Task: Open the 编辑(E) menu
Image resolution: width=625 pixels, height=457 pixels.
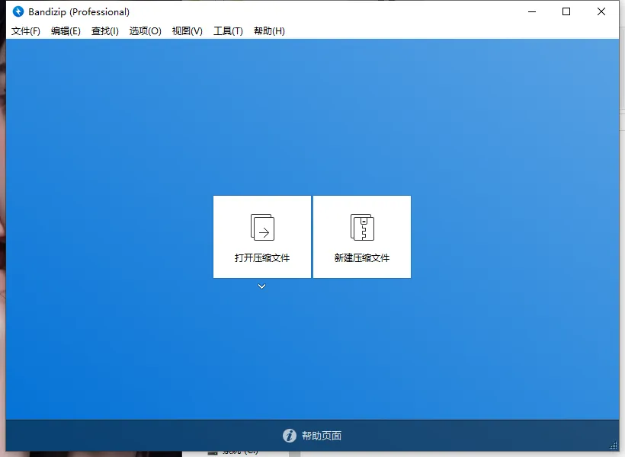Action: 66,31
